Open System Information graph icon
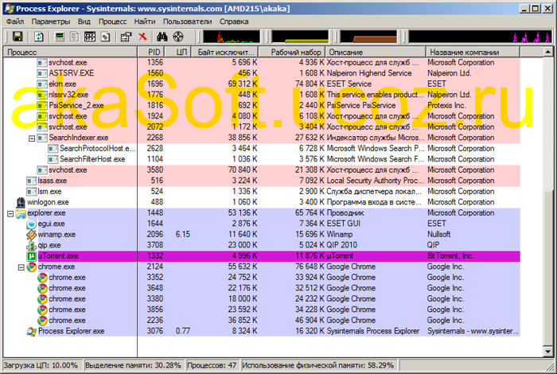 (60, 37)
